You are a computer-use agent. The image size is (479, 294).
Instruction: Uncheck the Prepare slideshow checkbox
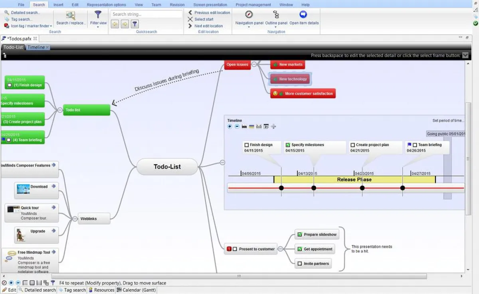[299, 235]
